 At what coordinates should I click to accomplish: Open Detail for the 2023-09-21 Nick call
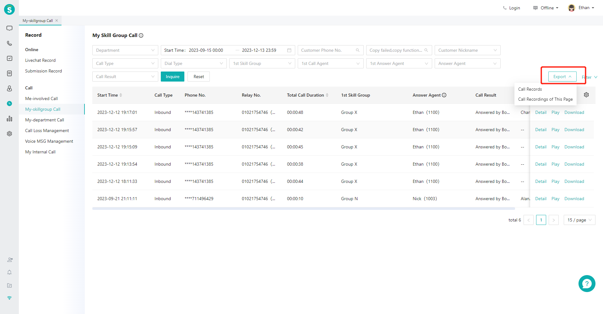tap(541, 199)
